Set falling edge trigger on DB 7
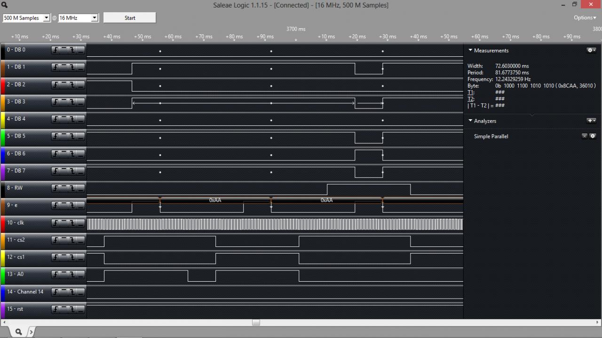Image resolution: width=602 pixels, height=338 pixels. [73, 171]
